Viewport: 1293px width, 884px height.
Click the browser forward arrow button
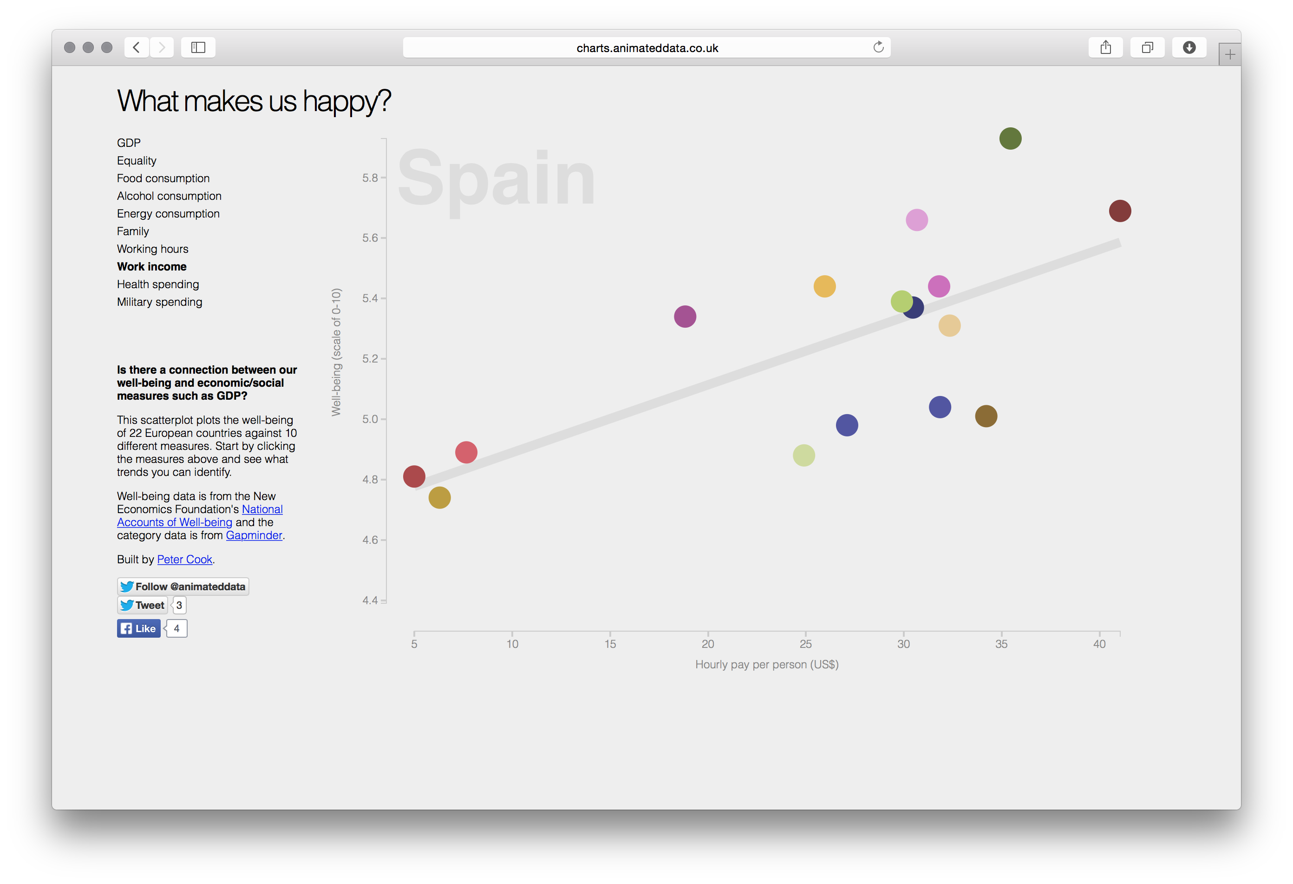tap(162, 47)
